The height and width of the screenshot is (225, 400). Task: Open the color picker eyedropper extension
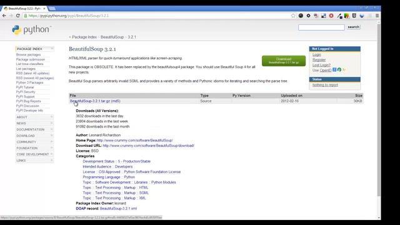tap(339, 16)
